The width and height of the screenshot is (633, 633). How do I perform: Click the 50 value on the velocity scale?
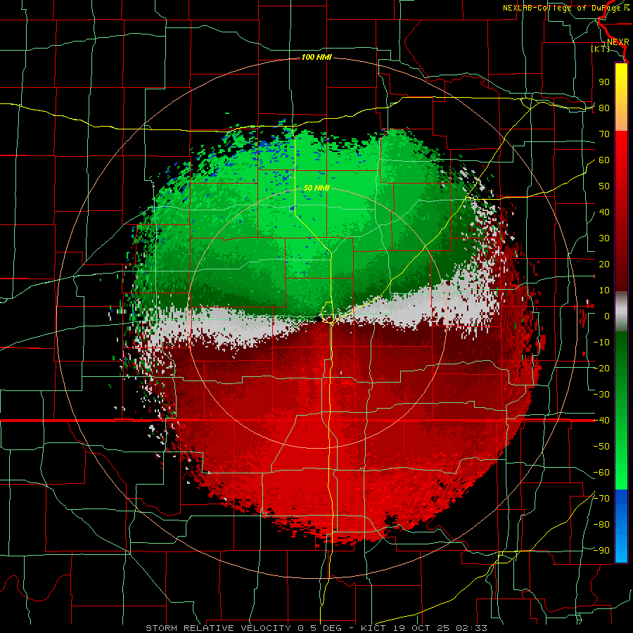pyautogui.click(x=604, y=186)
